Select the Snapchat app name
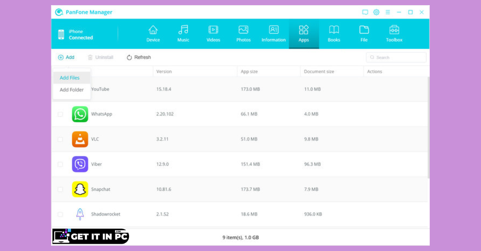Screen dimensions: 481x251 (x=101, y=189)
